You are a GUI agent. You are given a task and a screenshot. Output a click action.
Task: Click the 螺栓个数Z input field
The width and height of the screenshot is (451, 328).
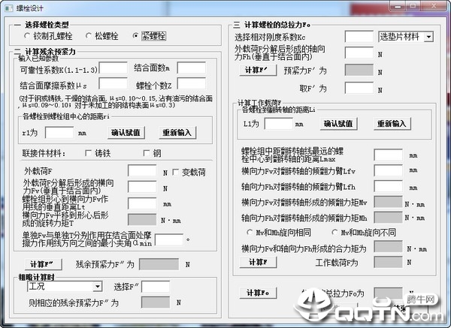click(192, 83)
